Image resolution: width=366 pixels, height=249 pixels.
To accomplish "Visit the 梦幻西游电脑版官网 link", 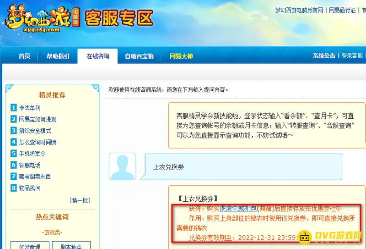I will tap(299, 10).
